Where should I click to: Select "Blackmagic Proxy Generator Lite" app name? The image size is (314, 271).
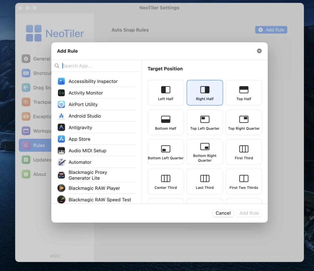(88, 175)
